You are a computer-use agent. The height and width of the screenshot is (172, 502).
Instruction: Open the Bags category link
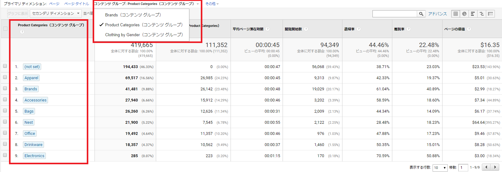[29, 111]
